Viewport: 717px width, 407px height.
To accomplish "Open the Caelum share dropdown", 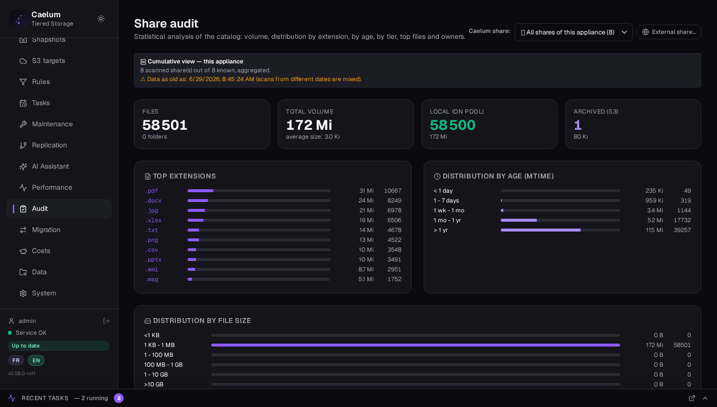I will [x=574, y=32].
